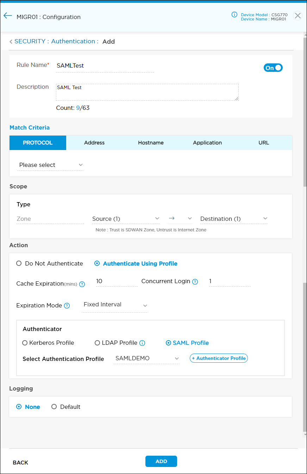This screenshot has width=307, height=474.
Task: Open the Concurrent Login help icon
Action: click(196, 282)
